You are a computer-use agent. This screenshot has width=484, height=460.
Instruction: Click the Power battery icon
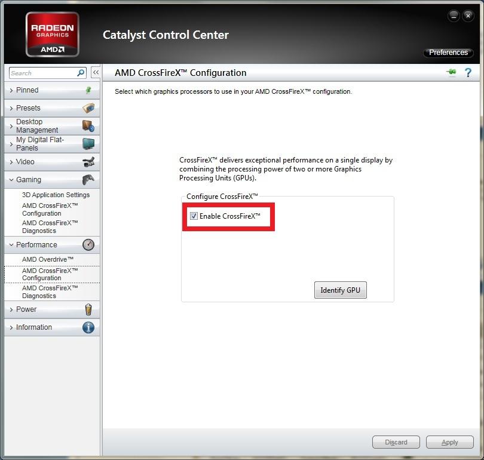click(x=88, y=309)
